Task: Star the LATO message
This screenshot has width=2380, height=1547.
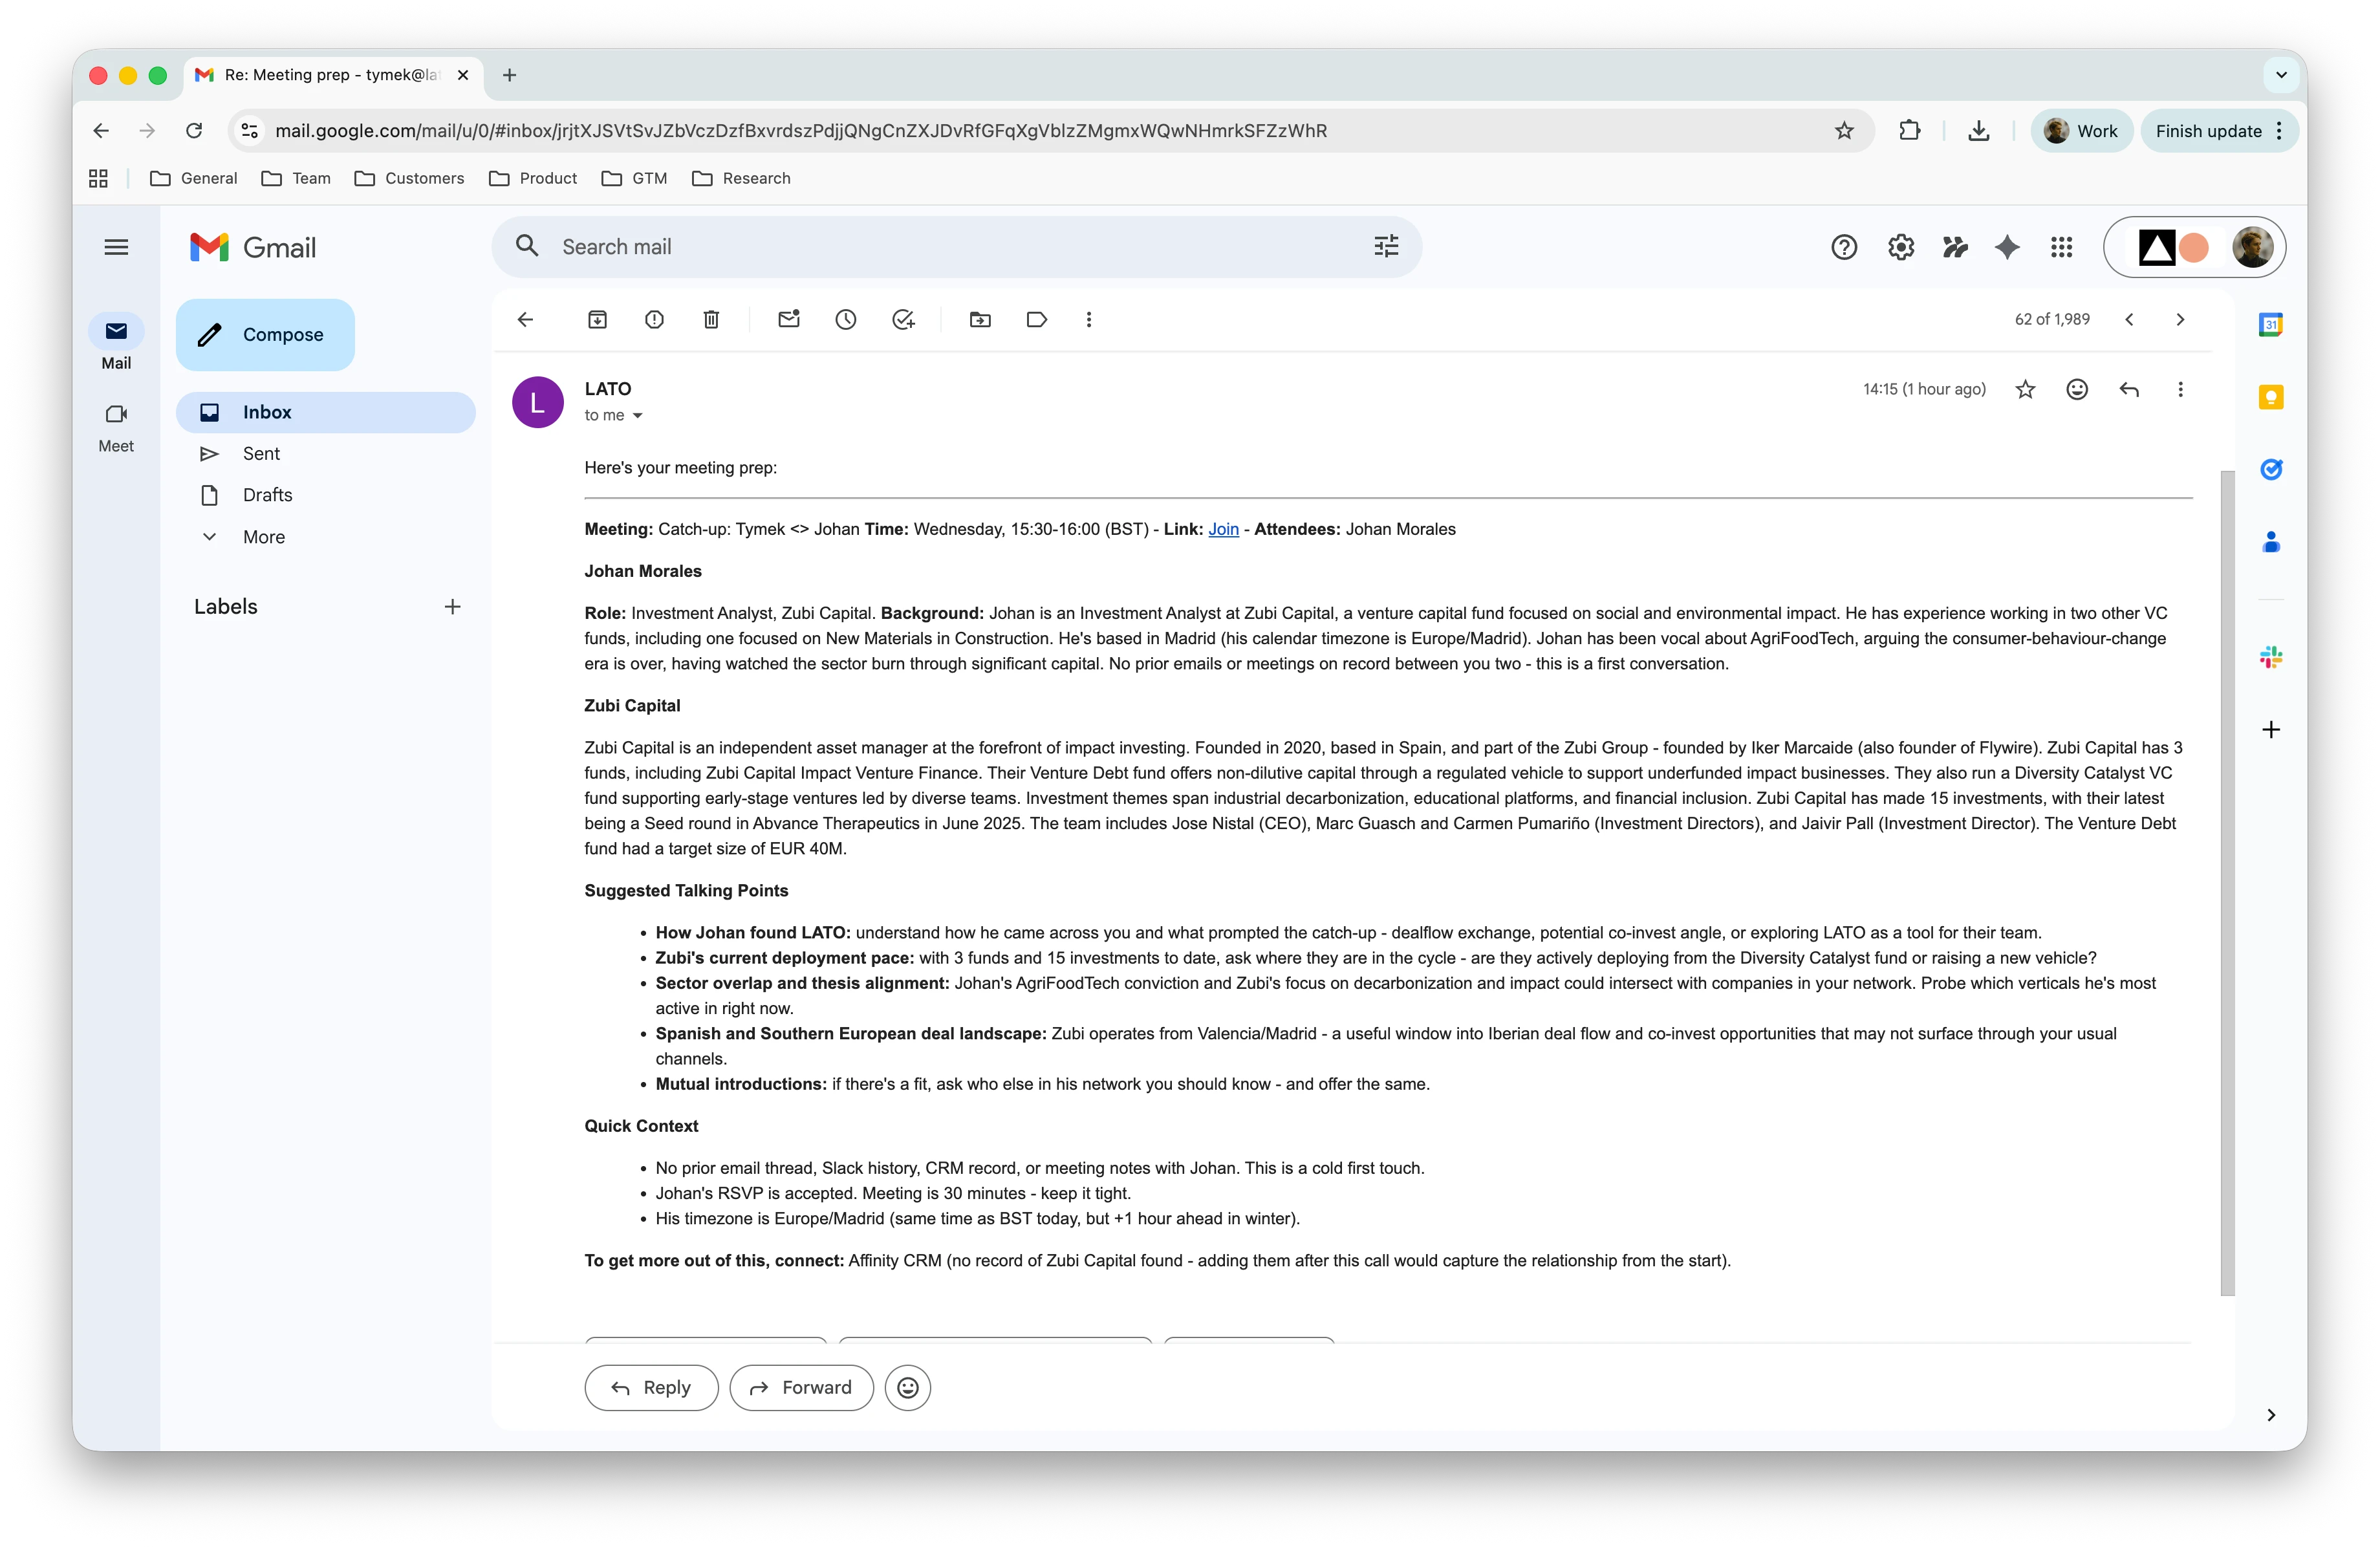Action: (2025, 389)
